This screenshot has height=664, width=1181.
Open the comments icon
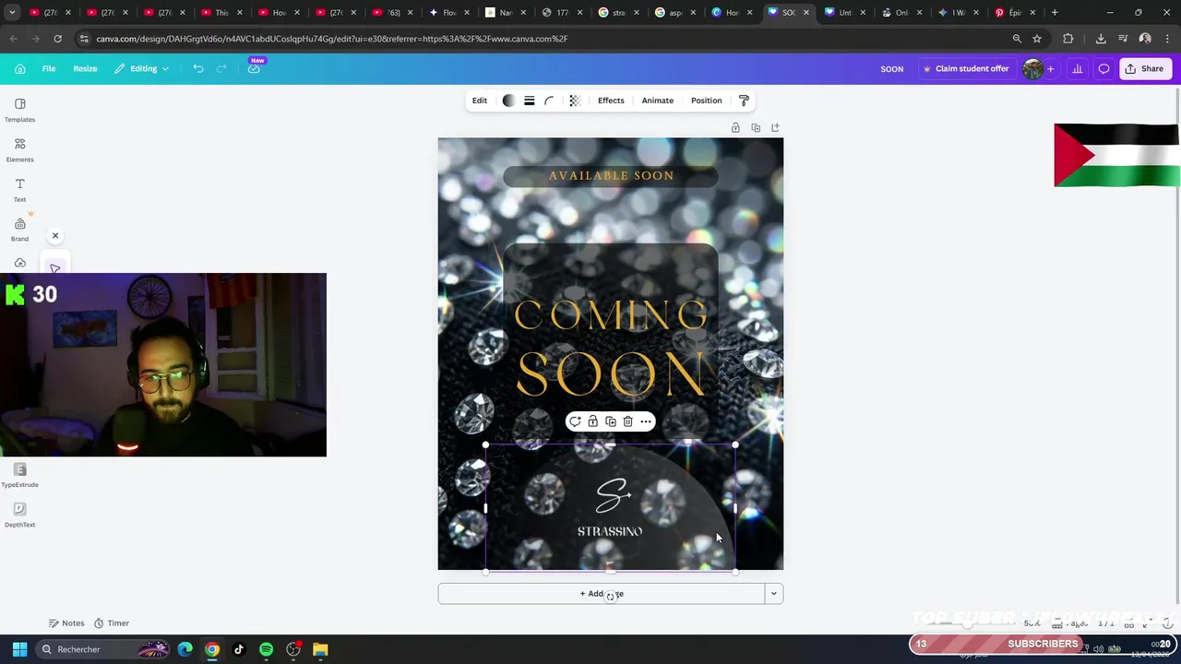[1103, 68]
